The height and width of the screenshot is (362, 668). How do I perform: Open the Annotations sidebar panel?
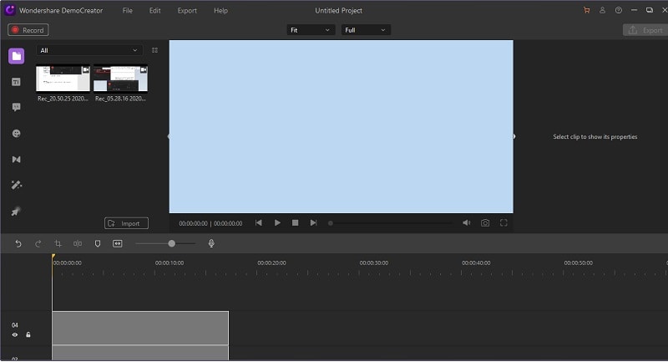pyautogui.click(x=16, y=107)
